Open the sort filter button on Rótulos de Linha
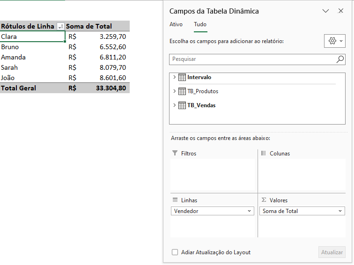 click(x=60, y=26)
